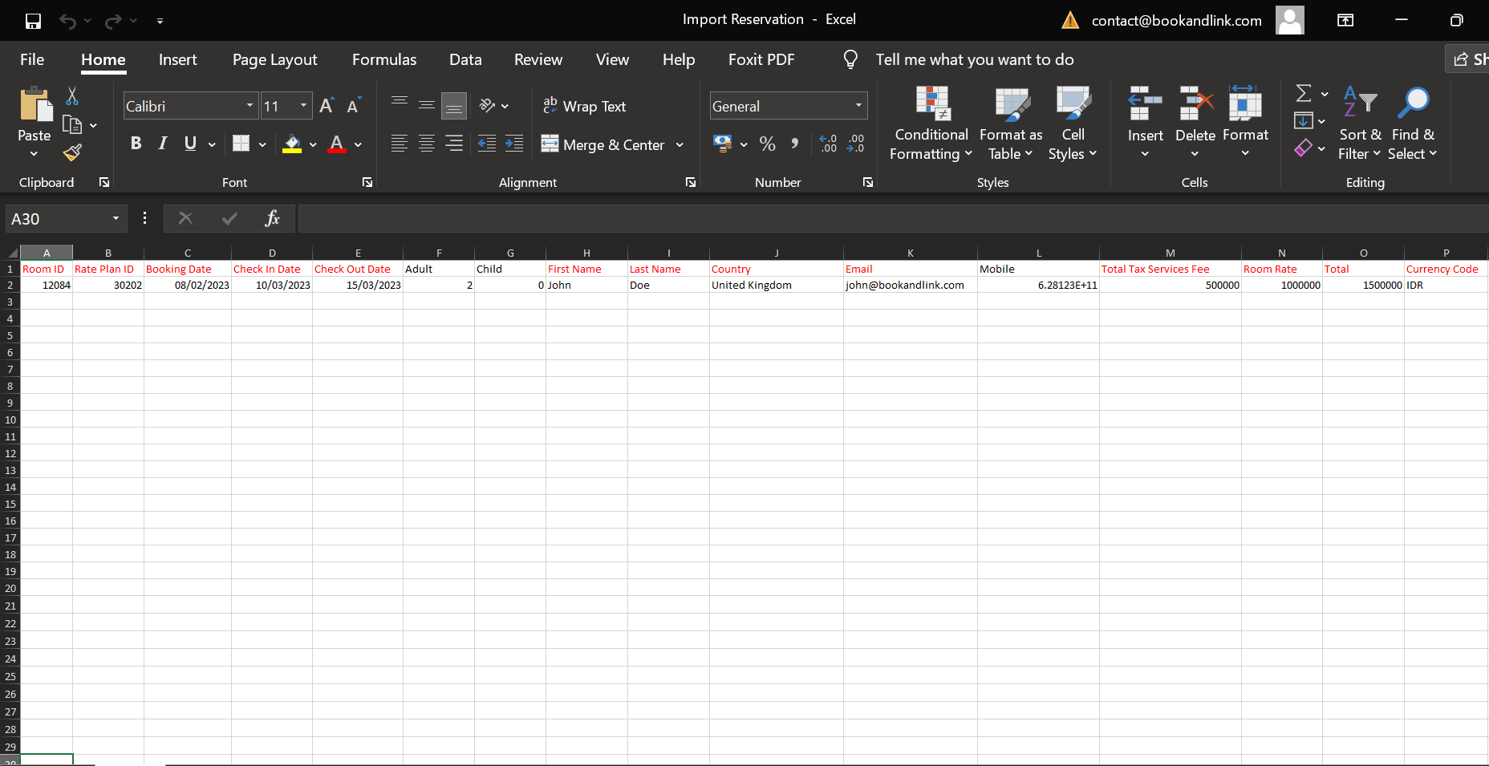The height and width of the screenshot is (766, 1489).
Task: Click Insert cells button
Action: coord(1145,123)
